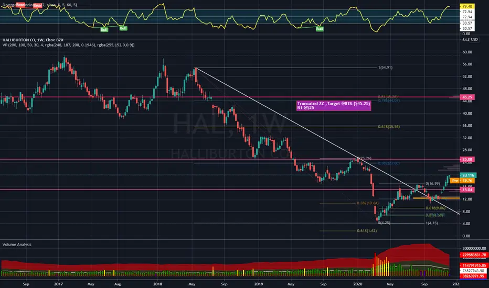Select the pink 45.25 price label
This screenshot has height=288, width=489.
click(x=467, y=97)
